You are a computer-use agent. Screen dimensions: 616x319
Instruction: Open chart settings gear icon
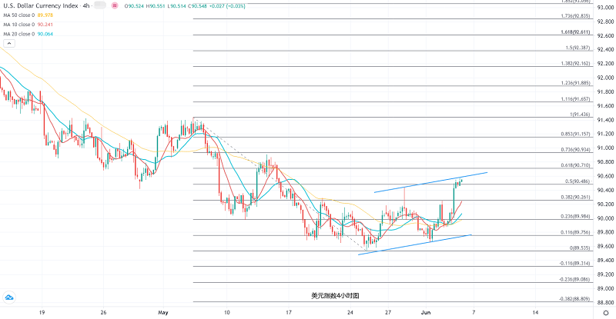(x=605, y=313)
